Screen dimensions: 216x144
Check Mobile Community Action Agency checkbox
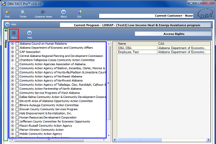point(17,134)
